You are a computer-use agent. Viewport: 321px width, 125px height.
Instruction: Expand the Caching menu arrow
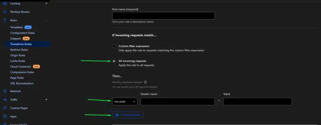pos(46,3)
